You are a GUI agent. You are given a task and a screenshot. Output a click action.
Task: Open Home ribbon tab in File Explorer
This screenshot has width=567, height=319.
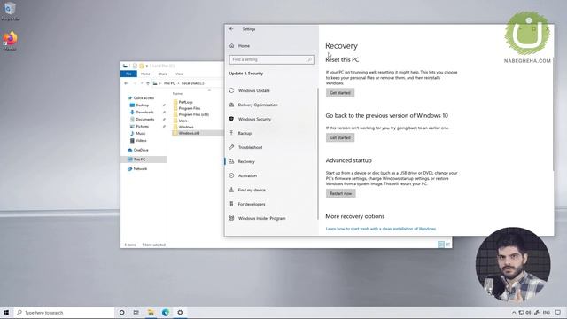(x=145, y=74)
